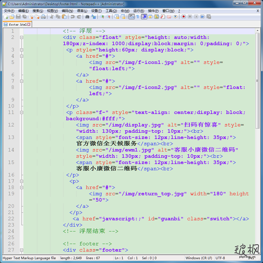Click the Cut scissors icon
The width and height of the screenshot is (263, 263).
tap(51, 17)
